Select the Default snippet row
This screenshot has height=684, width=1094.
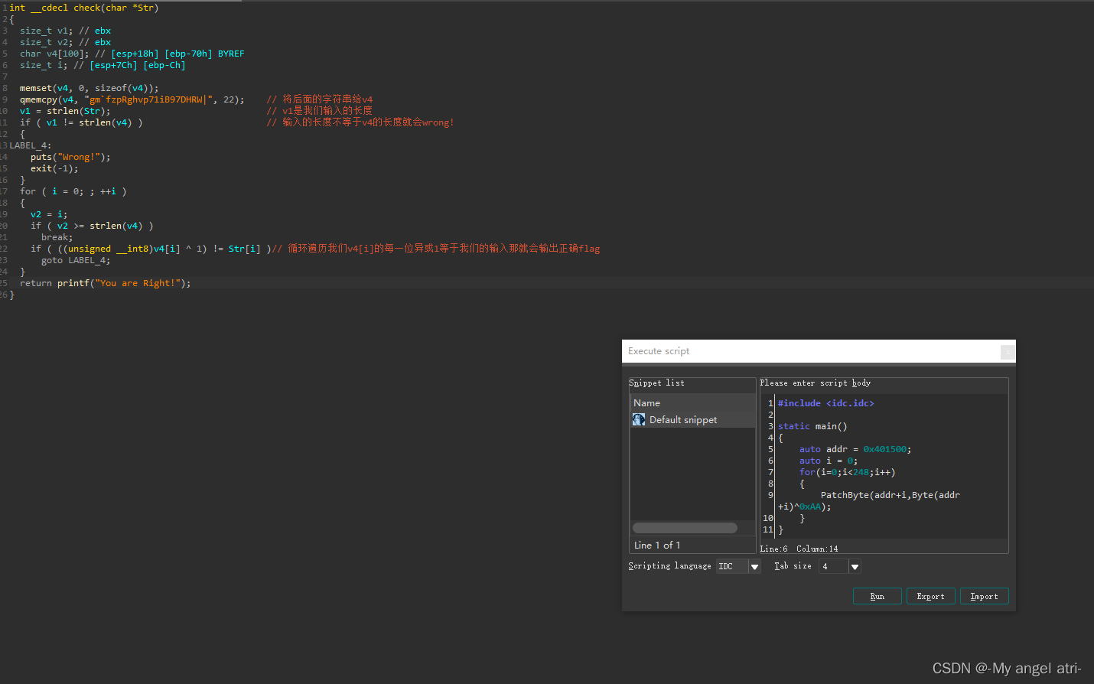click(692, 419)
